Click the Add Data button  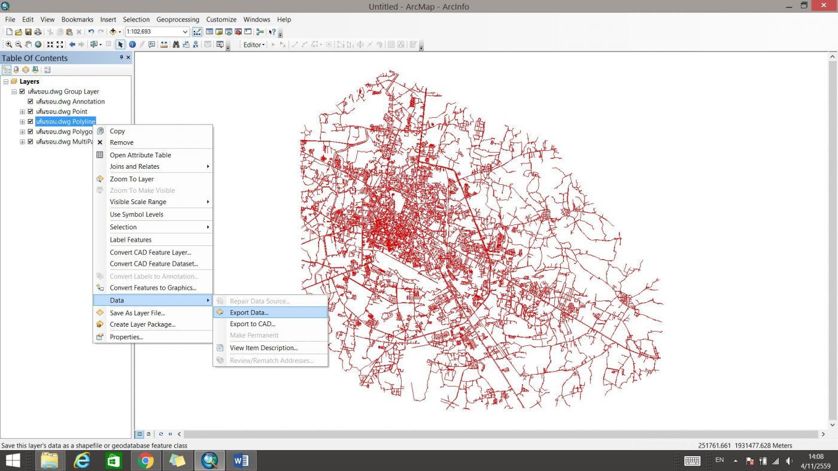pos(112,32)
